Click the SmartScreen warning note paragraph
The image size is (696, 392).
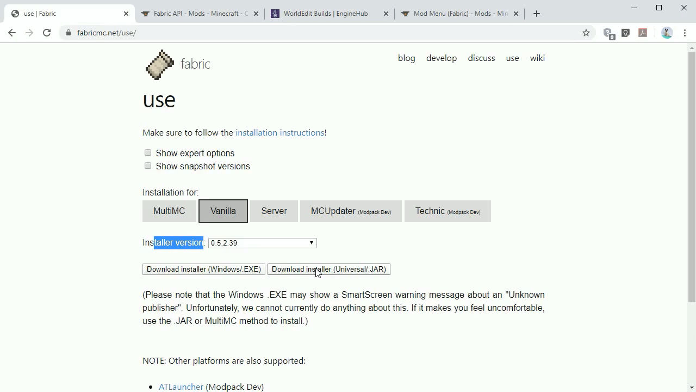344,308
